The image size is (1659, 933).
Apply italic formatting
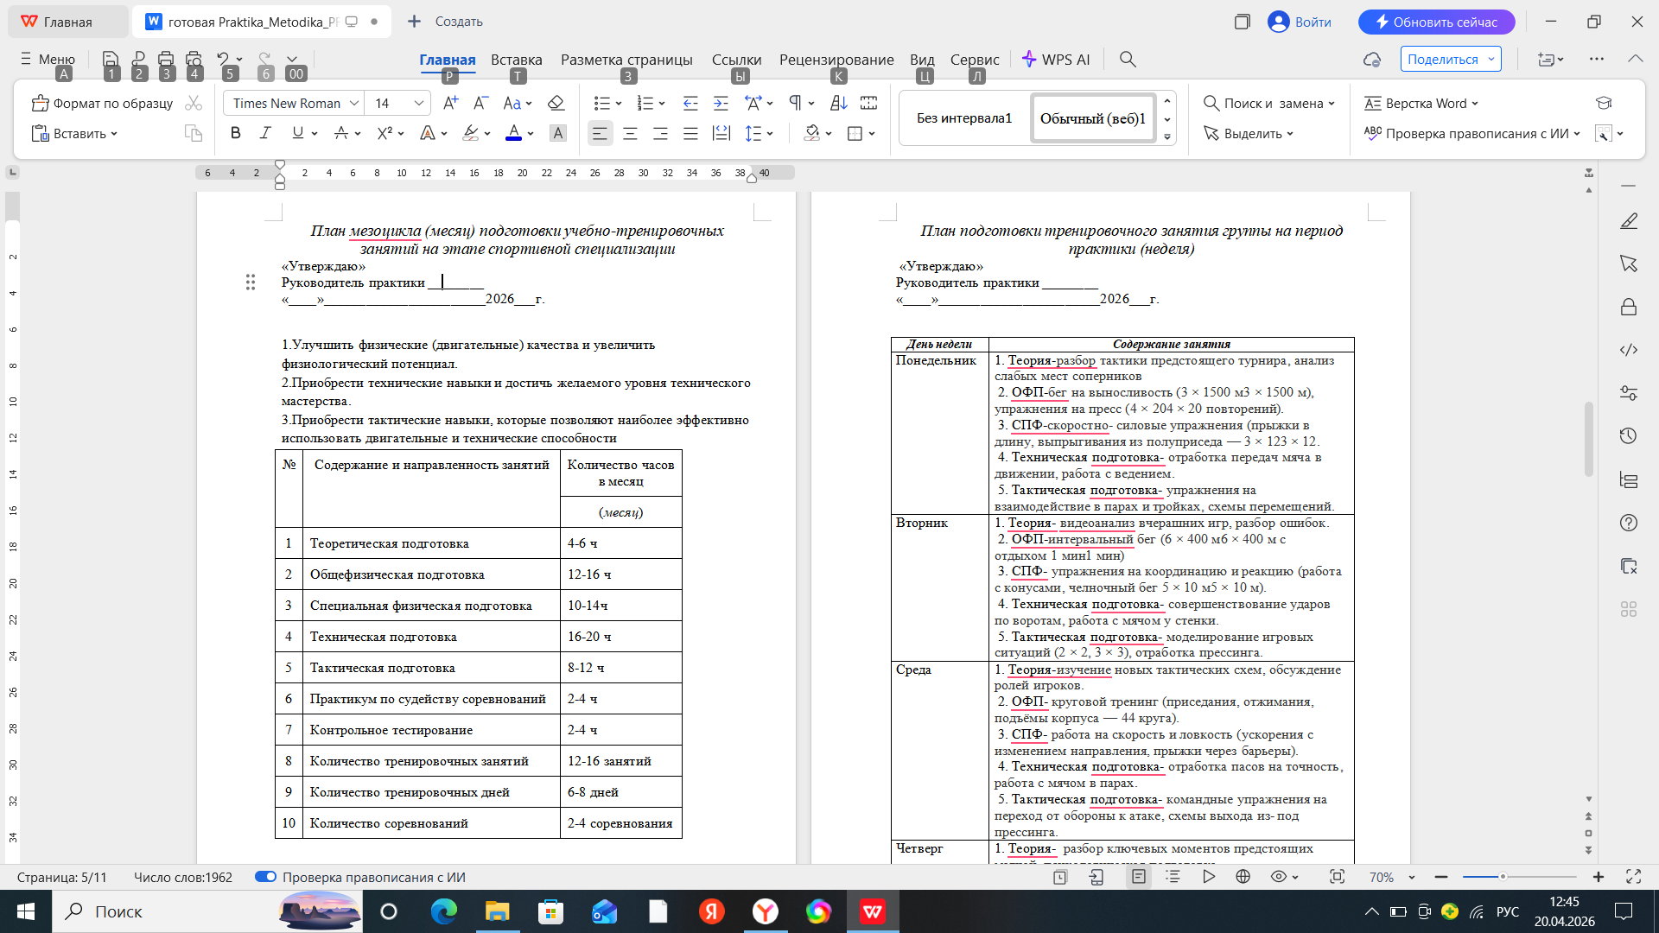pyautogui.click(x=265, y=133)
